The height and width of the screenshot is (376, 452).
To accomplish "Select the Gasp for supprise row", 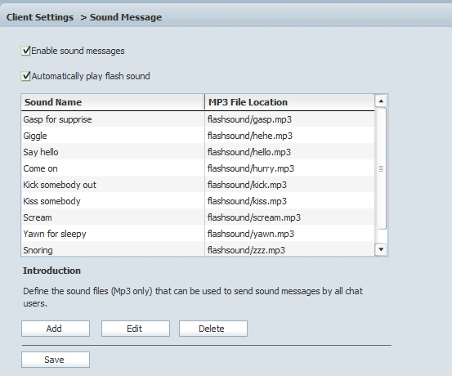I will [198, 119].
